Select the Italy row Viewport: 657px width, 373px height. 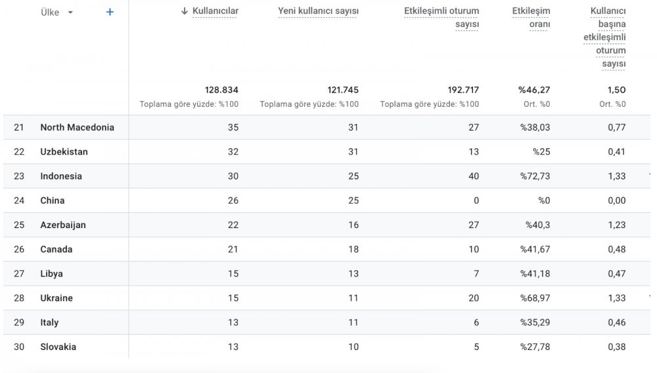327,323
